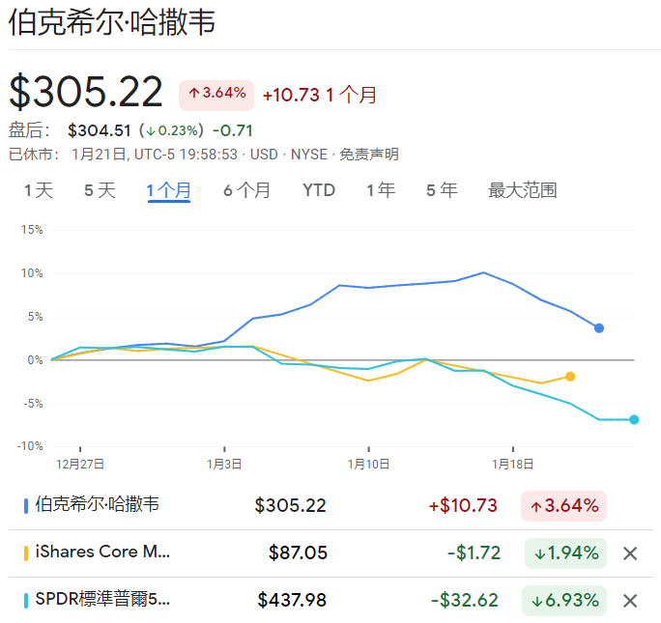Click the ↑3.64% badge beside the main price
The image size is (661, 623).
pos(216,96)
